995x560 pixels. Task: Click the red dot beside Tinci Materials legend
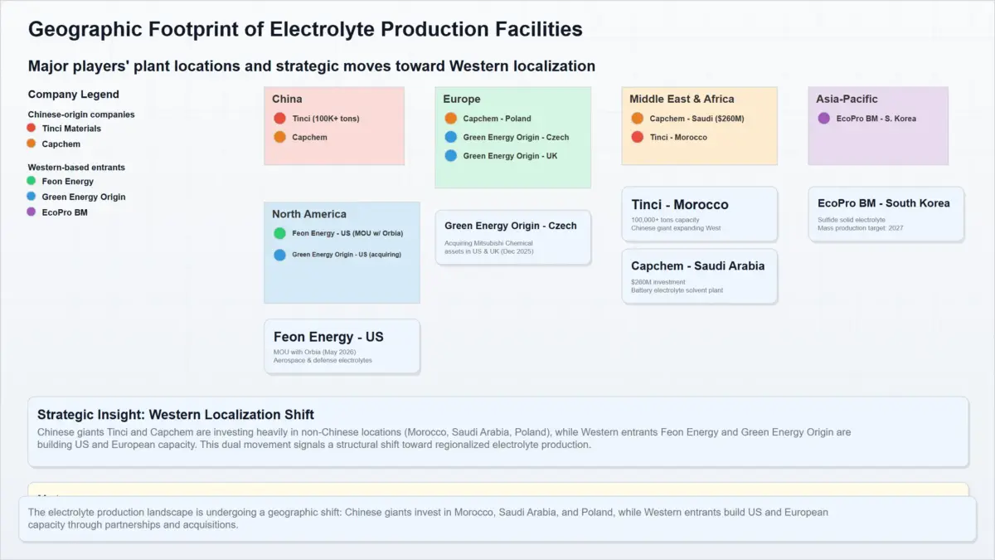click(31, 128)
